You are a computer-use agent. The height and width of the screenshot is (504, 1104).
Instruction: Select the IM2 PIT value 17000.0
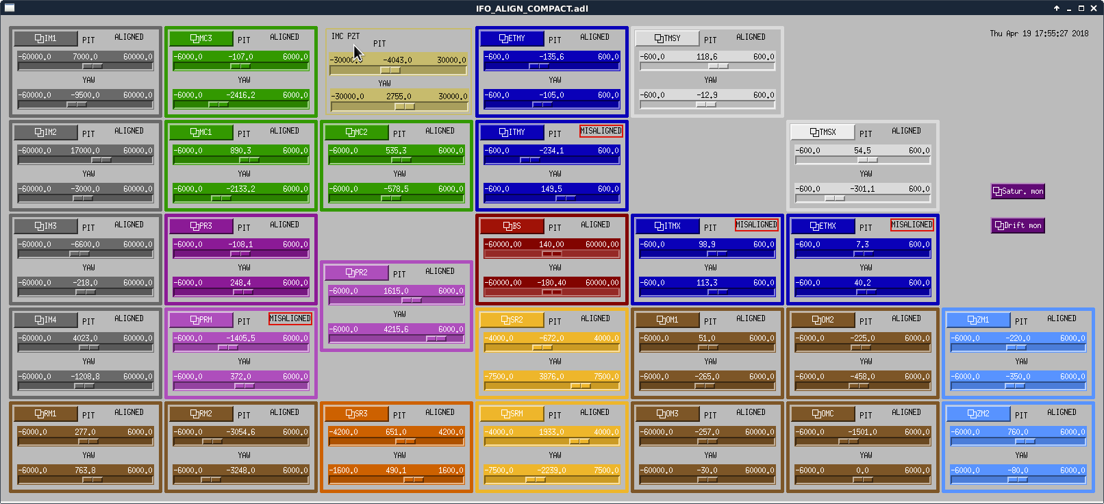coord(85,151)
